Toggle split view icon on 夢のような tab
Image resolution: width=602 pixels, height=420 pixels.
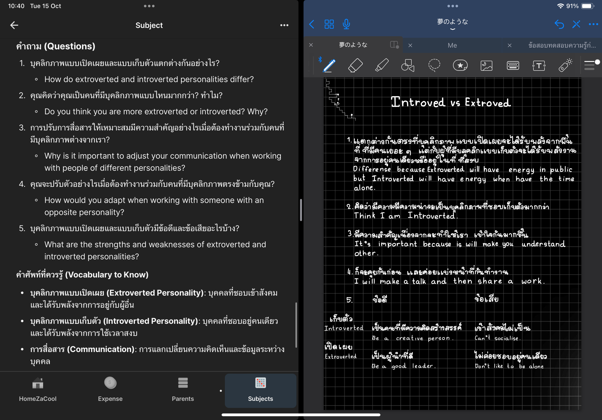pos(394,45)
